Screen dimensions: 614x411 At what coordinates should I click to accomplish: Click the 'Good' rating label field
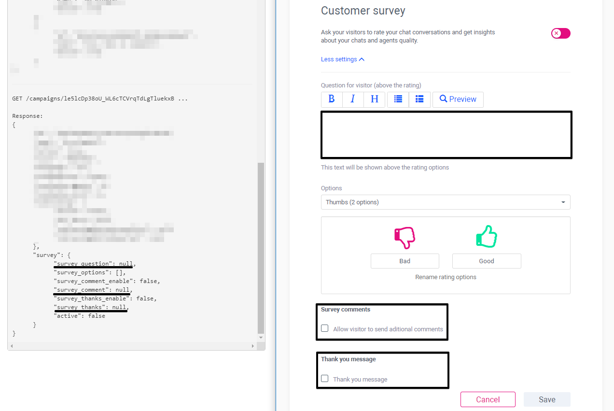[x=486, y=261]
